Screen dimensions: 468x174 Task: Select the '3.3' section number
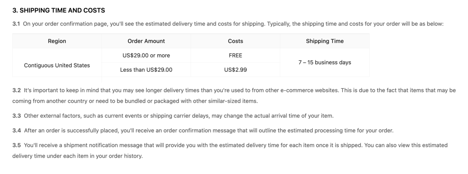pos(16,116)
